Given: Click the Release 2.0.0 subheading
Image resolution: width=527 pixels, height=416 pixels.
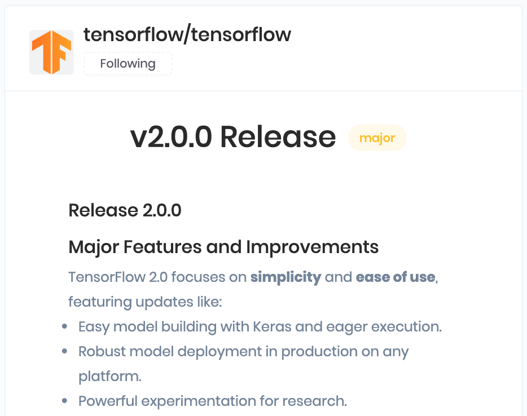Looking at the screenshot, I should pos(125,211).
